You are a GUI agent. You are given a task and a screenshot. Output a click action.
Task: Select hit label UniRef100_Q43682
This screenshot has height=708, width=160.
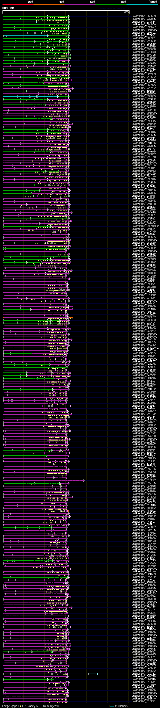pyautogui.click(x=143, y=77)
